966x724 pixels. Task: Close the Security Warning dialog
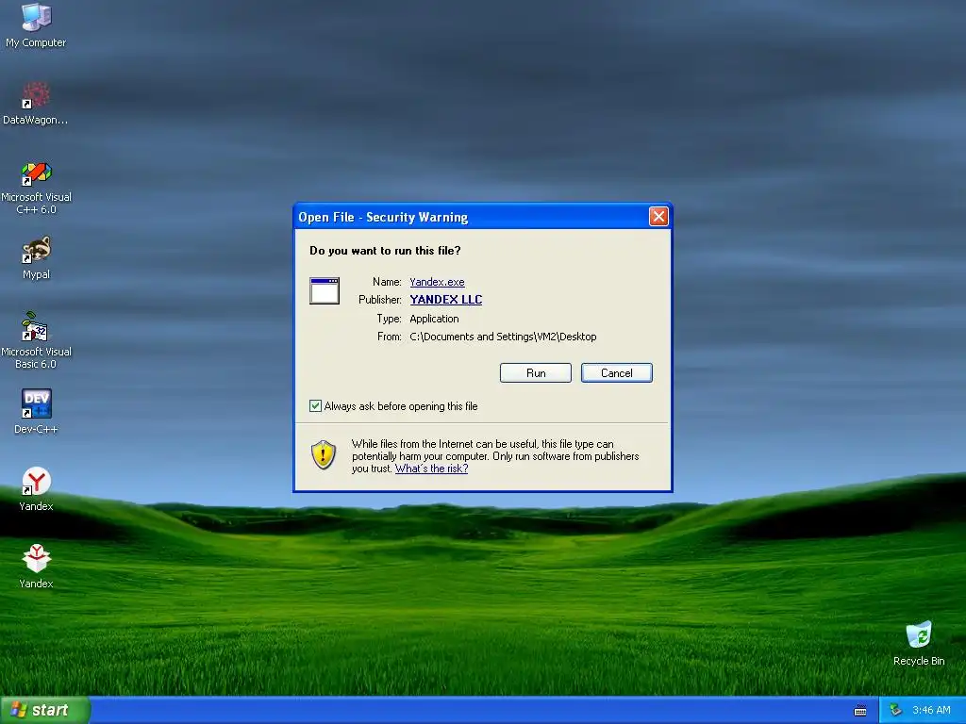coord(658,216)
